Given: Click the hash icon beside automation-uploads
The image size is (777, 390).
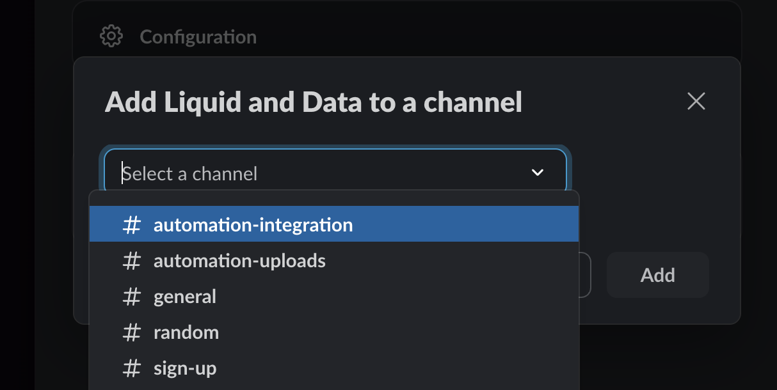Looking at the screenshot, I should click(x=132, y=261).
